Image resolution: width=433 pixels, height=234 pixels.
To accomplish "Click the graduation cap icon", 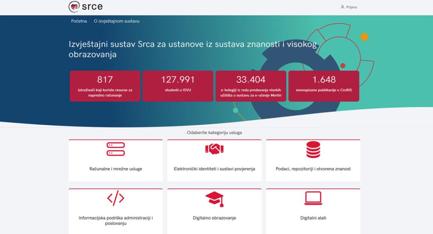I will click(x=214, y=199).
